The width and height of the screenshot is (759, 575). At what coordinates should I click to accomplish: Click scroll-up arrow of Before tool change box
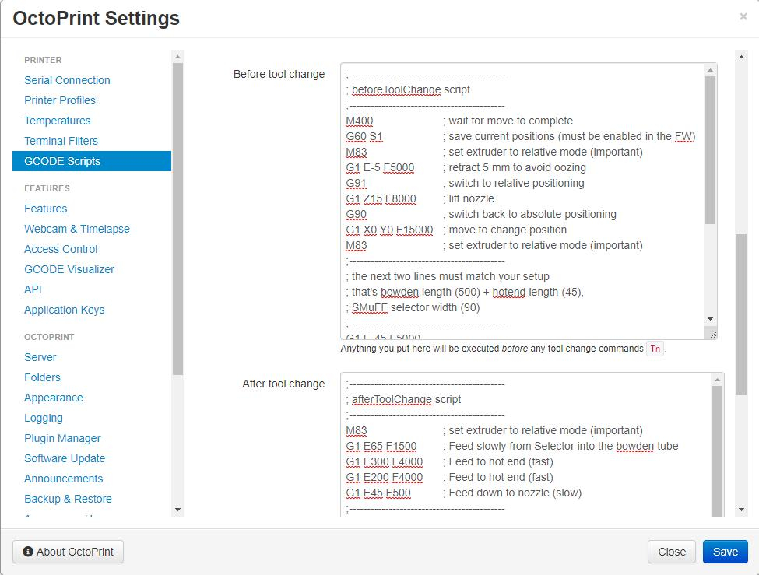tap(710, 70)
